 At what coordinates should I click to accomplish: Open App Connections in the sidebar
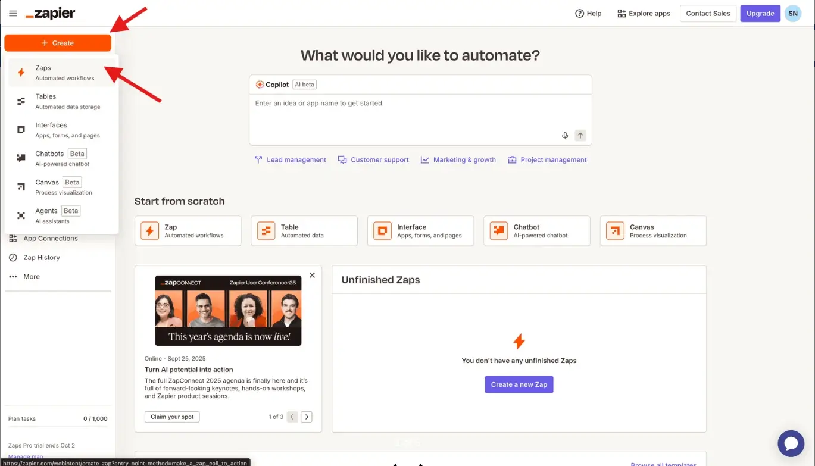pyautogui.click(x=51, y=239)
